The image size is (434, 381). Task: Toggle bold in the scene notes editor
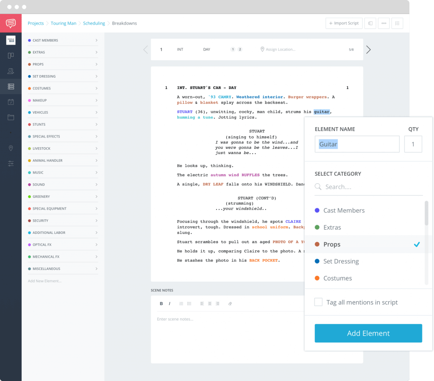(161, 303)
